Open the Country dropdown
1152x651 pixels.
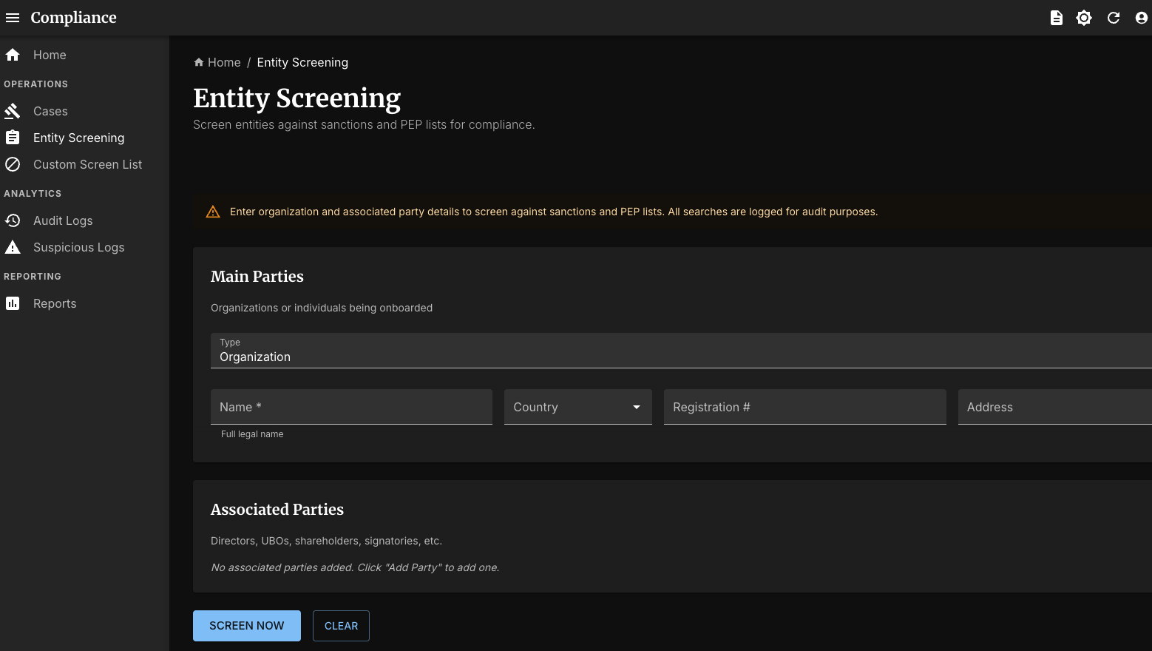(578, 407)
